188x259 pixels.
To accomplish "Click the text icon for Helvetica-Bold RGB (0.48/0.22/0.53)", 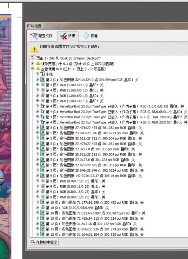I will (x=43, y=122).
